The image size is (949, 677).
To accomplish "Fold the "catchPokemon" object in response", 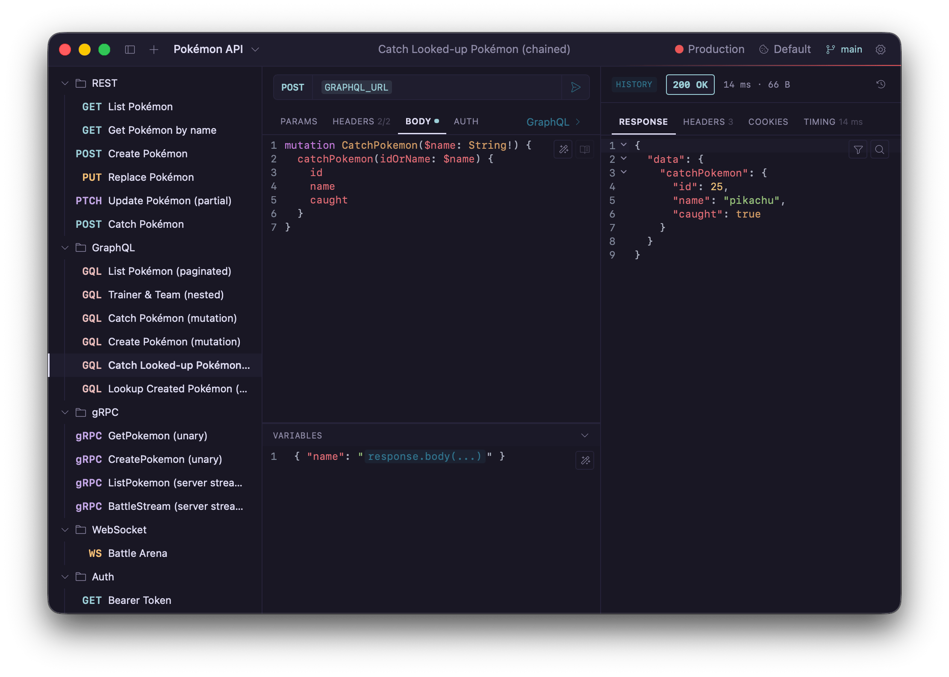I will pos(624,172).
